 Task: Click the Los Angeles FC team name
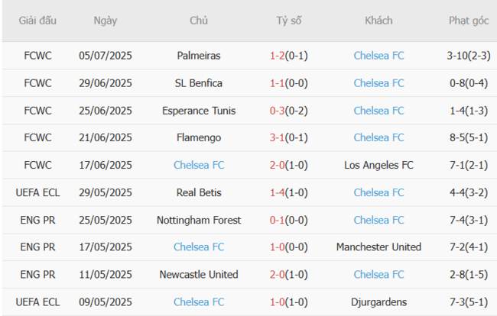[x=378, y=165]
